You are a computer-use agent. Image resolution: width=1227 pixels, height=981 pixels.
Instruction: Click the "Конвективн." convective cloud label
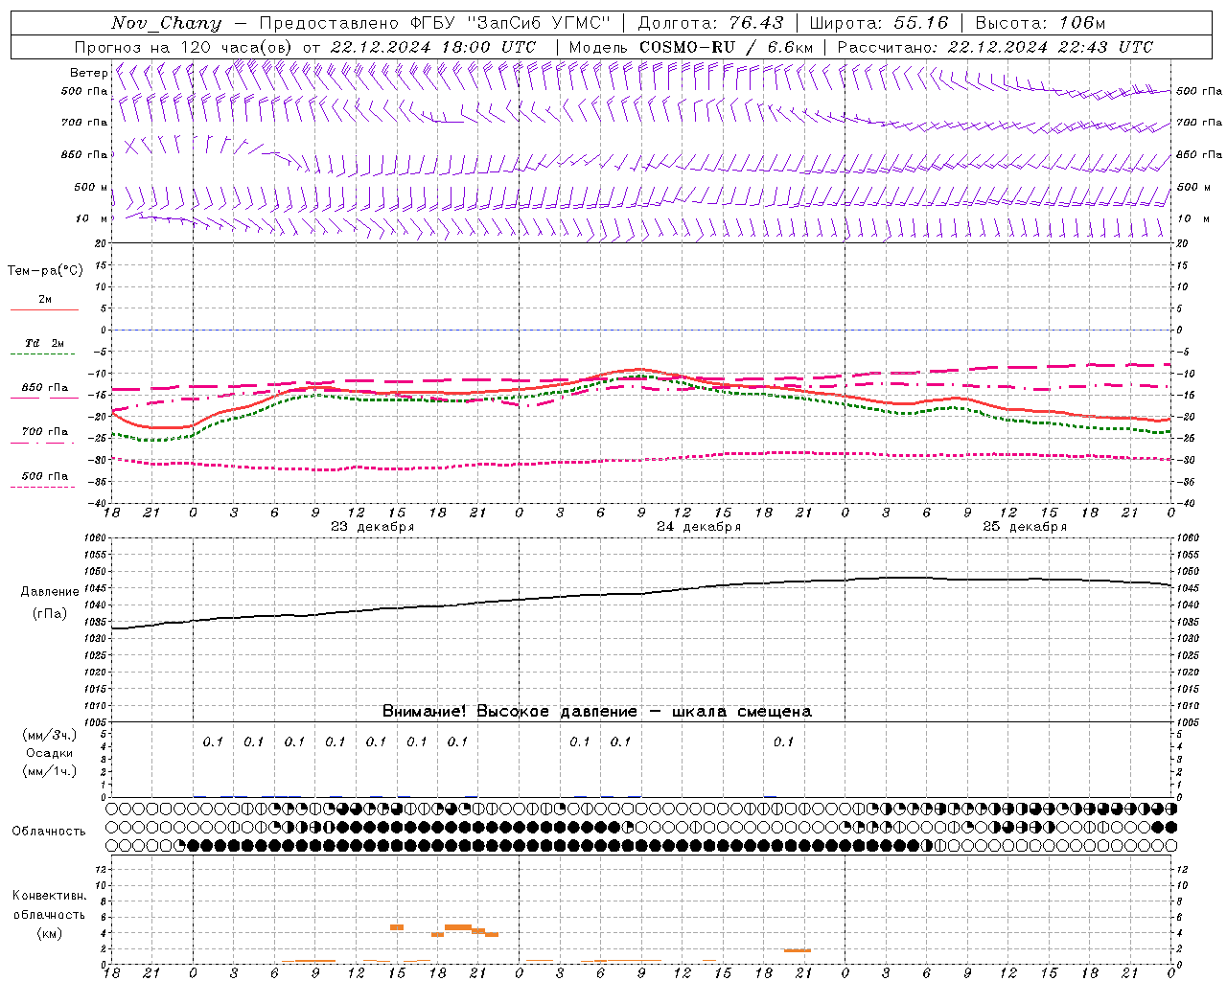click(49, 896)
